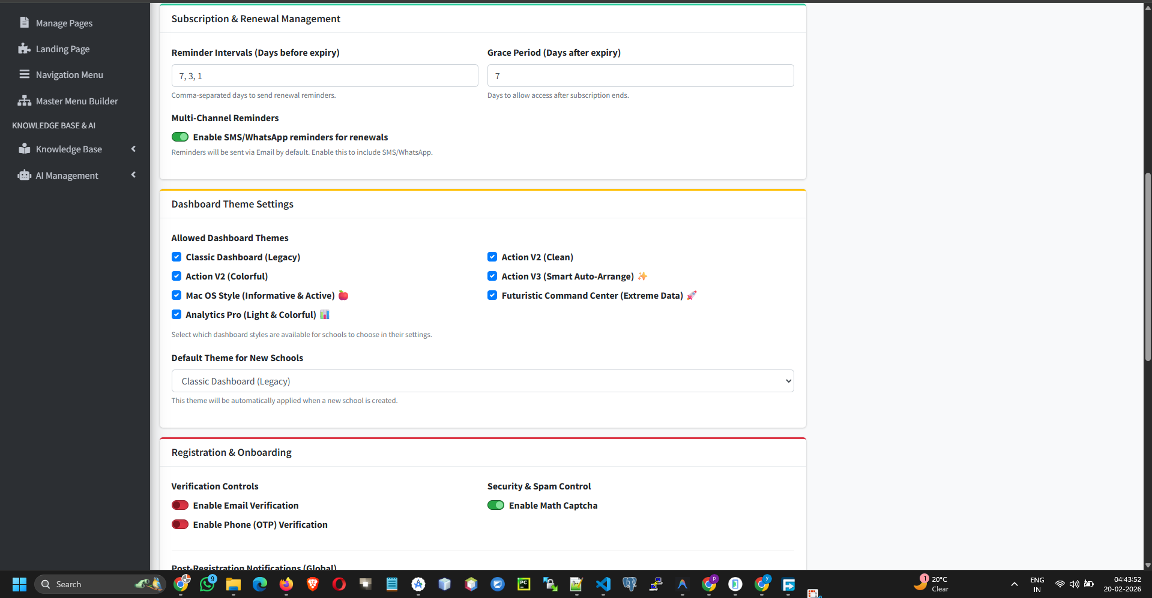The height and width of the screenshot is (598, 1152).
Task: Click the Grace Period days input field
Action: pyautogui.click(x=640, y=76)
